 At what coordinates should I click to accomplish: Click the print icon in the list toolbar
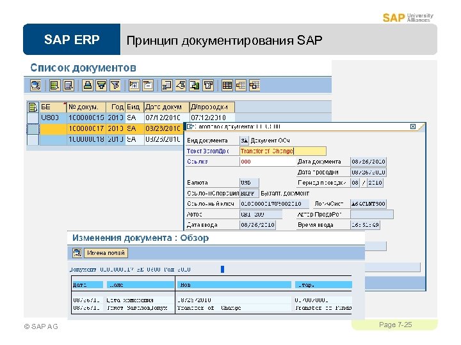(x=87, y=86)
